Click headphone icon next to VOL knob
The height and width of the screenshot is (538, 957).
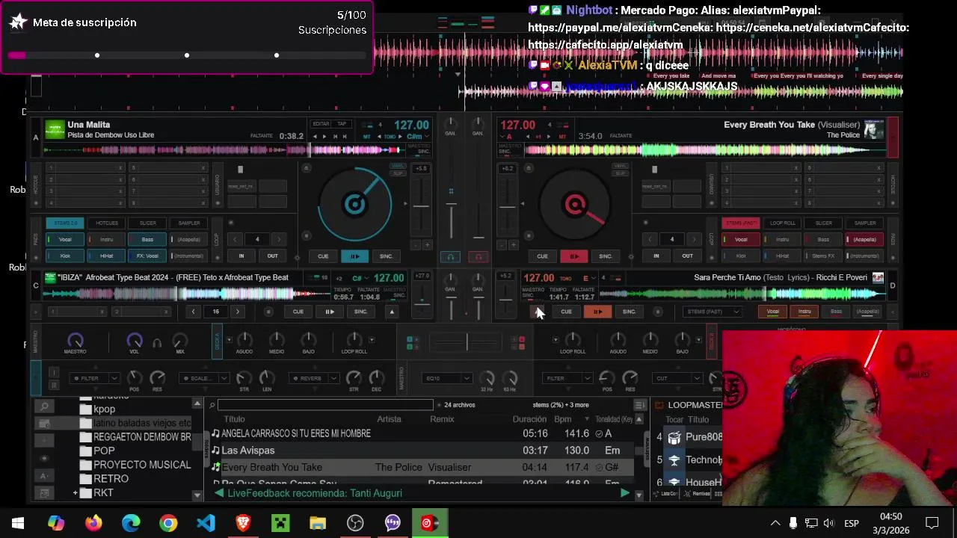click(157, 343)
